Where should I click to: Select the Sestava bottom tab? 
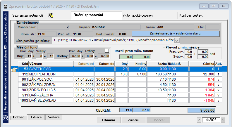54,117
